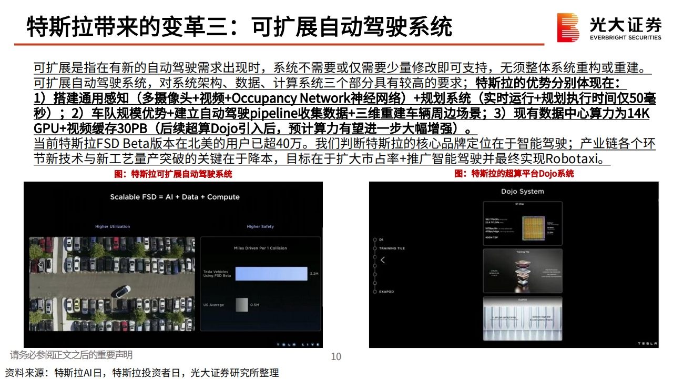The height and width of the screenshot is (379, 673).
Task: Click the Higher Utilization label
Action: (113, 227)
